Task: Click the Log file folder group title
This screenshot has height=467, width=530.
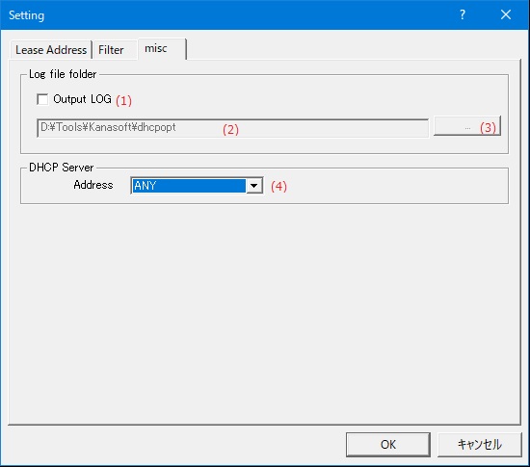Action: 63,74
